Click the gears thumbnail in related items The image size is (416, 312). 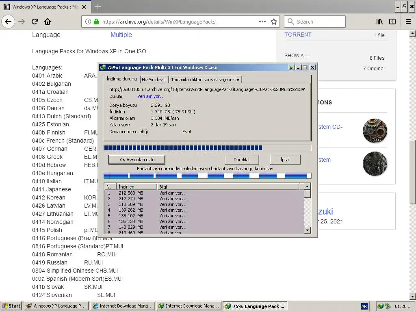click(x=375, y=130)
